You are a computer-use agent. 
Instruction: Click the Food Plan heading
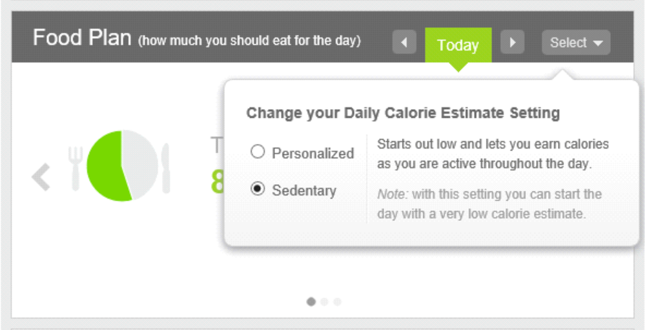click(82, 38)
